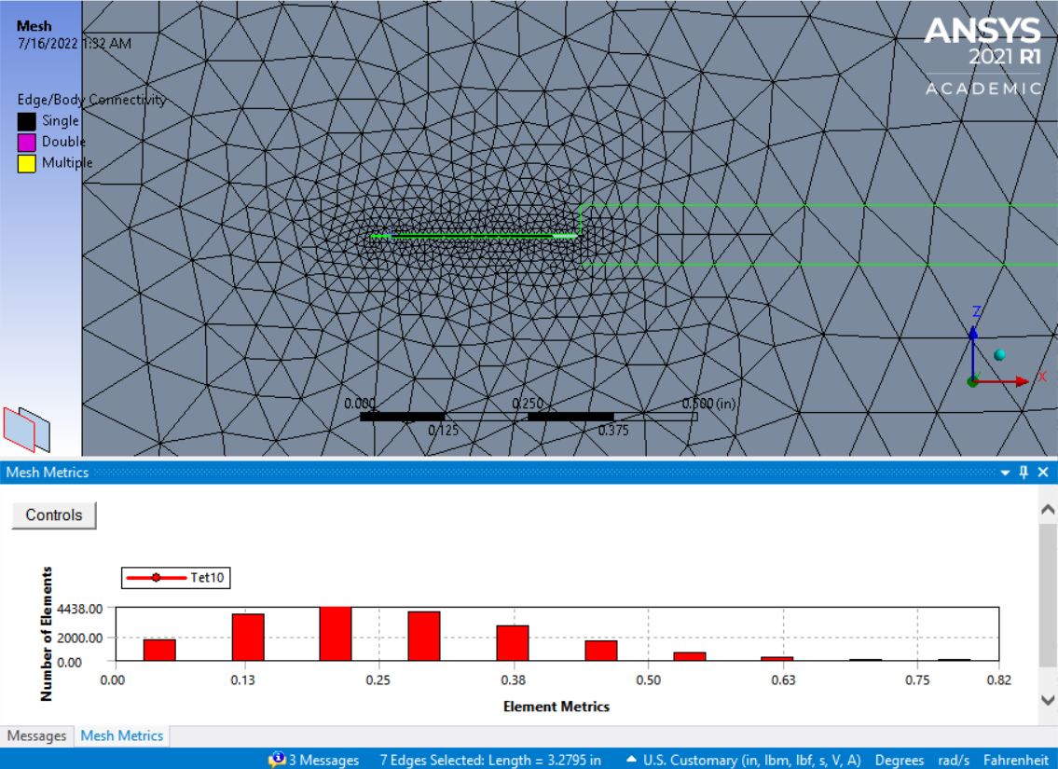
Task: Click the rad/s status bar entry
Action: coord(954,761)
